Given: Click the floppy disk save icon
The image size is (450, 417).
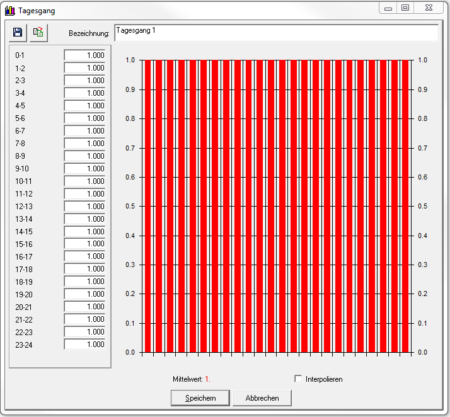Looking at the screenshot, I should pos(18,33).
